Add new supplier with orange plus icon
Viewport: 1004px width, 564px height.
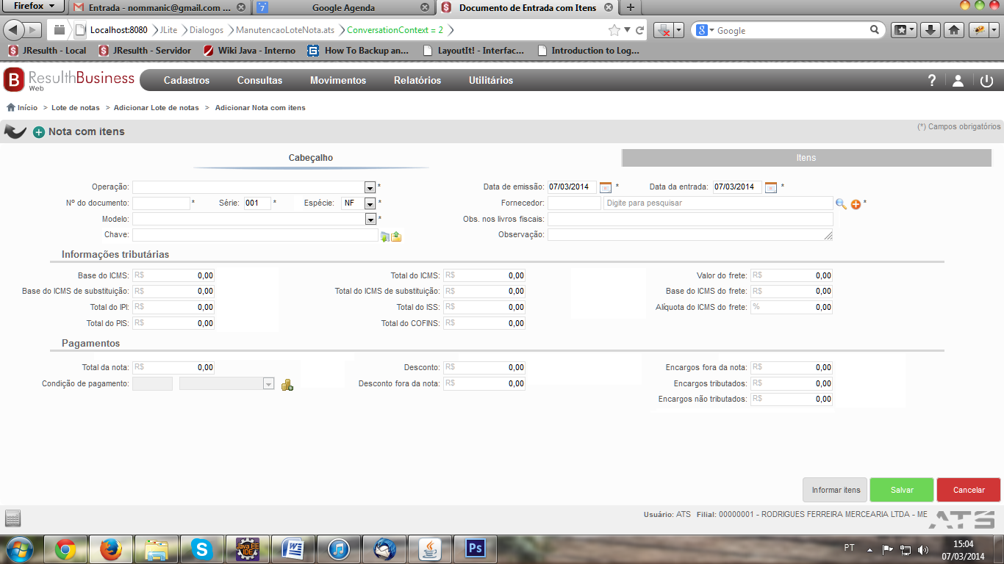coord(856,203)
